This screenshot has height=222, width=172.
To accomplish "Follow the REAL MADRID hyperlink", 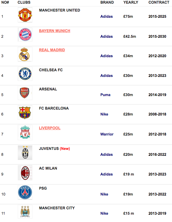I will 52,50.
